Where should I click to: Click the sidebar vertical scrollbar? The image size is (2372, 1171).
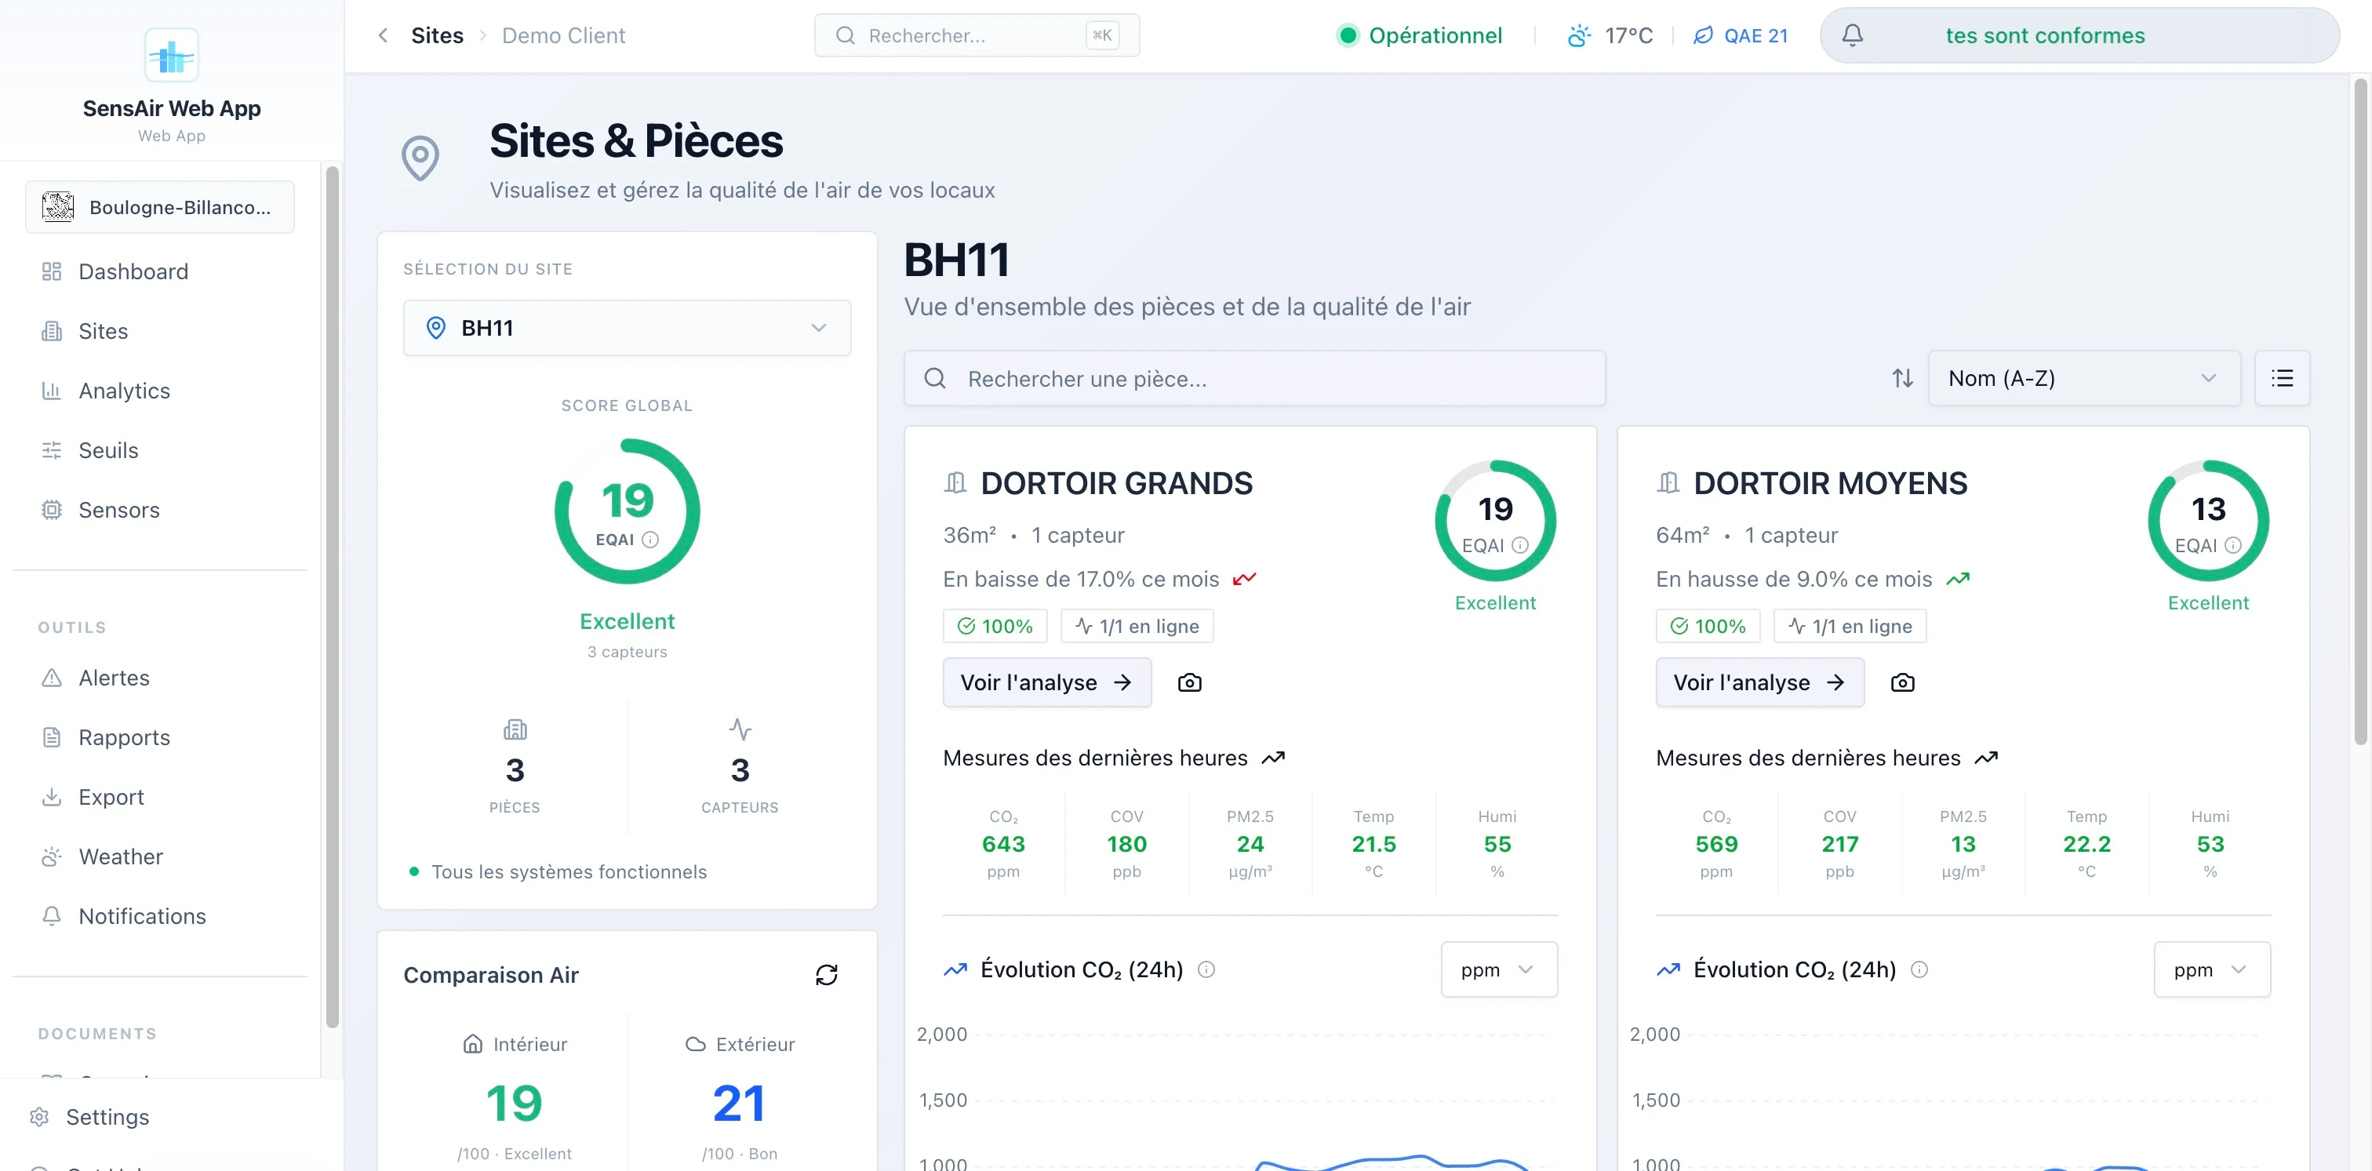333,598
